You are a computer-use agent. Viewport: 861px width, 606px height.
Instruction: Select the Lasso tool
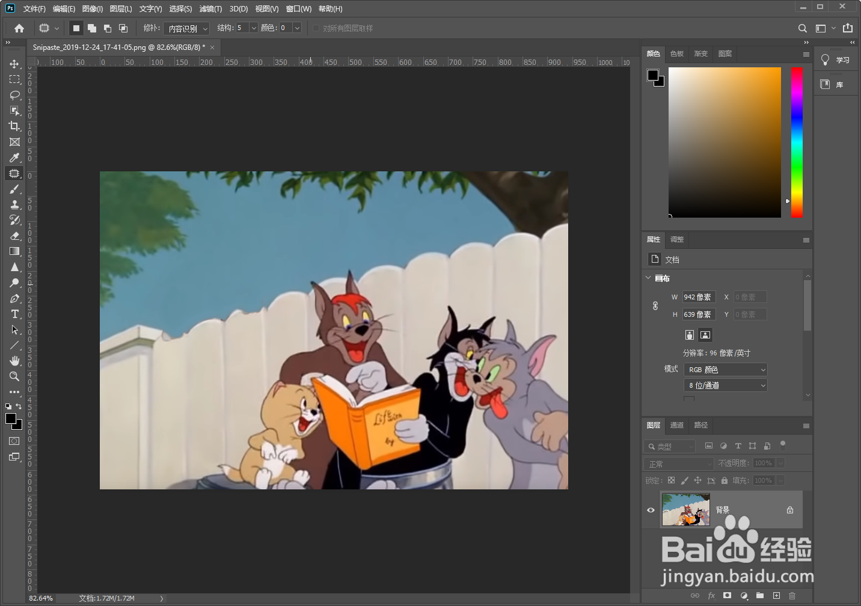14,95
